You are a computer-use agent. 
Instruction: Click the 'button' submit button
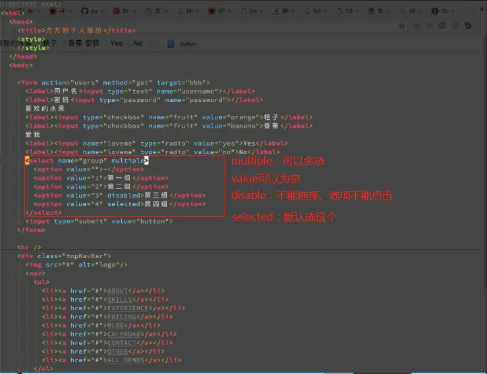(x=188, y=44)
